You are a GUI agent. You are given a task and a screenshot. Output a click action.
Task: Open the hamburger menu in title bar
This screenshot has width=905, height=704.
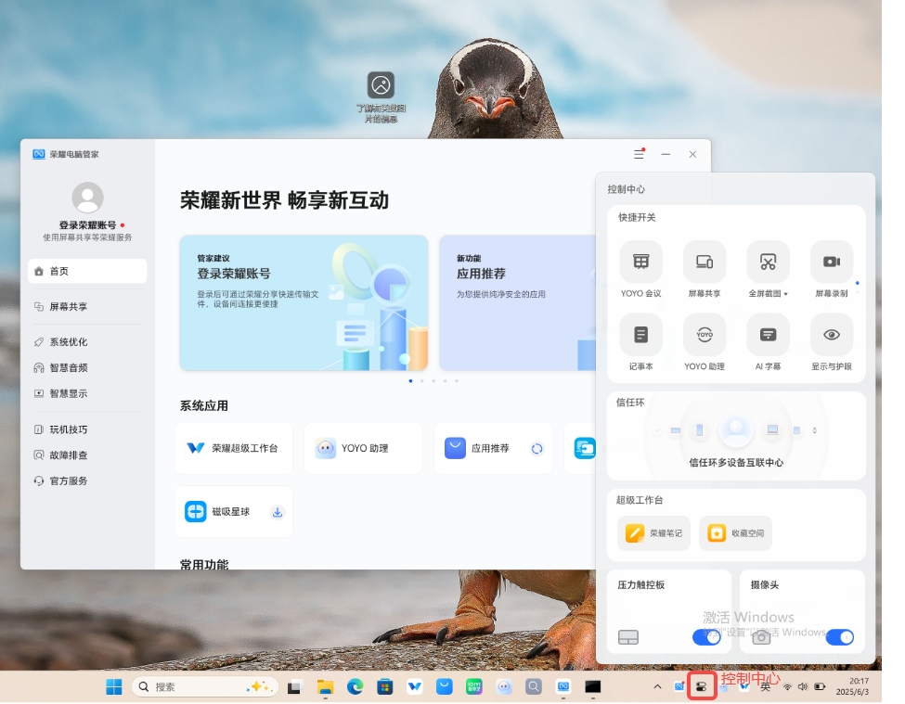tap(639, 154)
